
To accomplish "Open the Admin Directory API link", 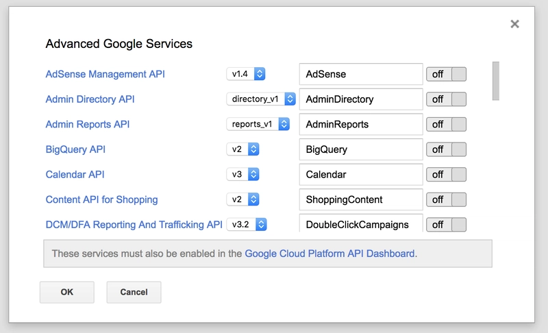I will (90, 99).
